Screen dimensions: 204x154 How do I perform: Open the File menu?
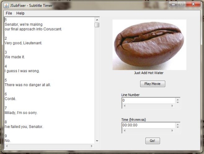click(9, 13)
